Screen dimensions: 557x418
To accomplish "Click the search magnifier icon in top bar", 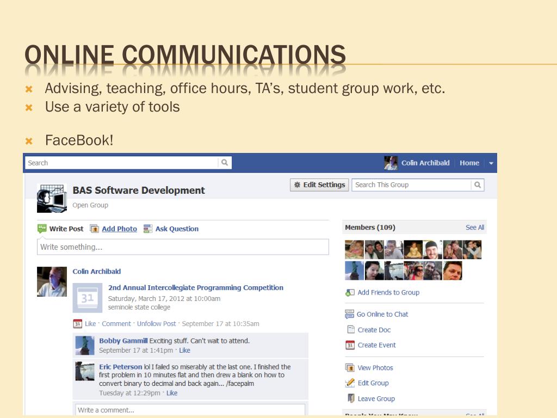I will coord(225,163).
